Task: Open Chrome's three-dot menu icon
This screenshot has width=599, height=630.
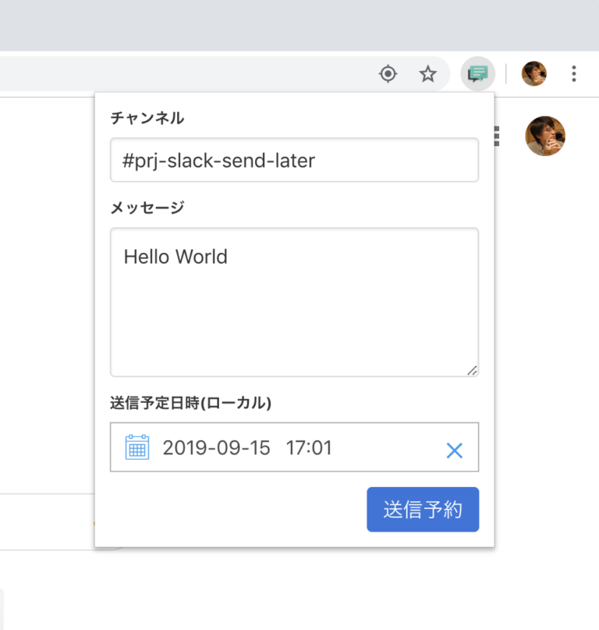Action: [574, 73]
